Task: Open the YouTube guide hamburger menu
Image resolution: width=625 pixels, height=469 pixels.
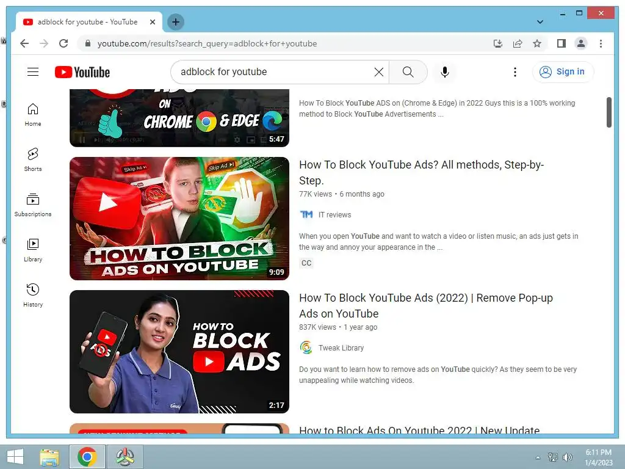Action: (33, 72)
